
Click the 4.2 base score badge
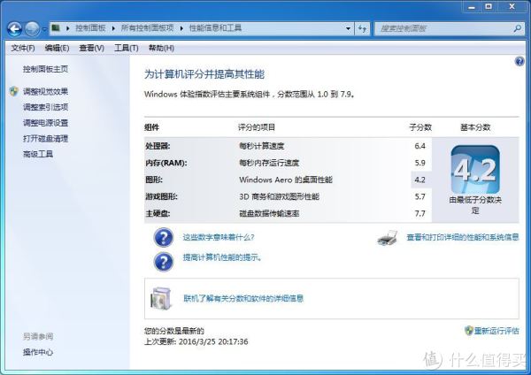[x=475, y=170]
